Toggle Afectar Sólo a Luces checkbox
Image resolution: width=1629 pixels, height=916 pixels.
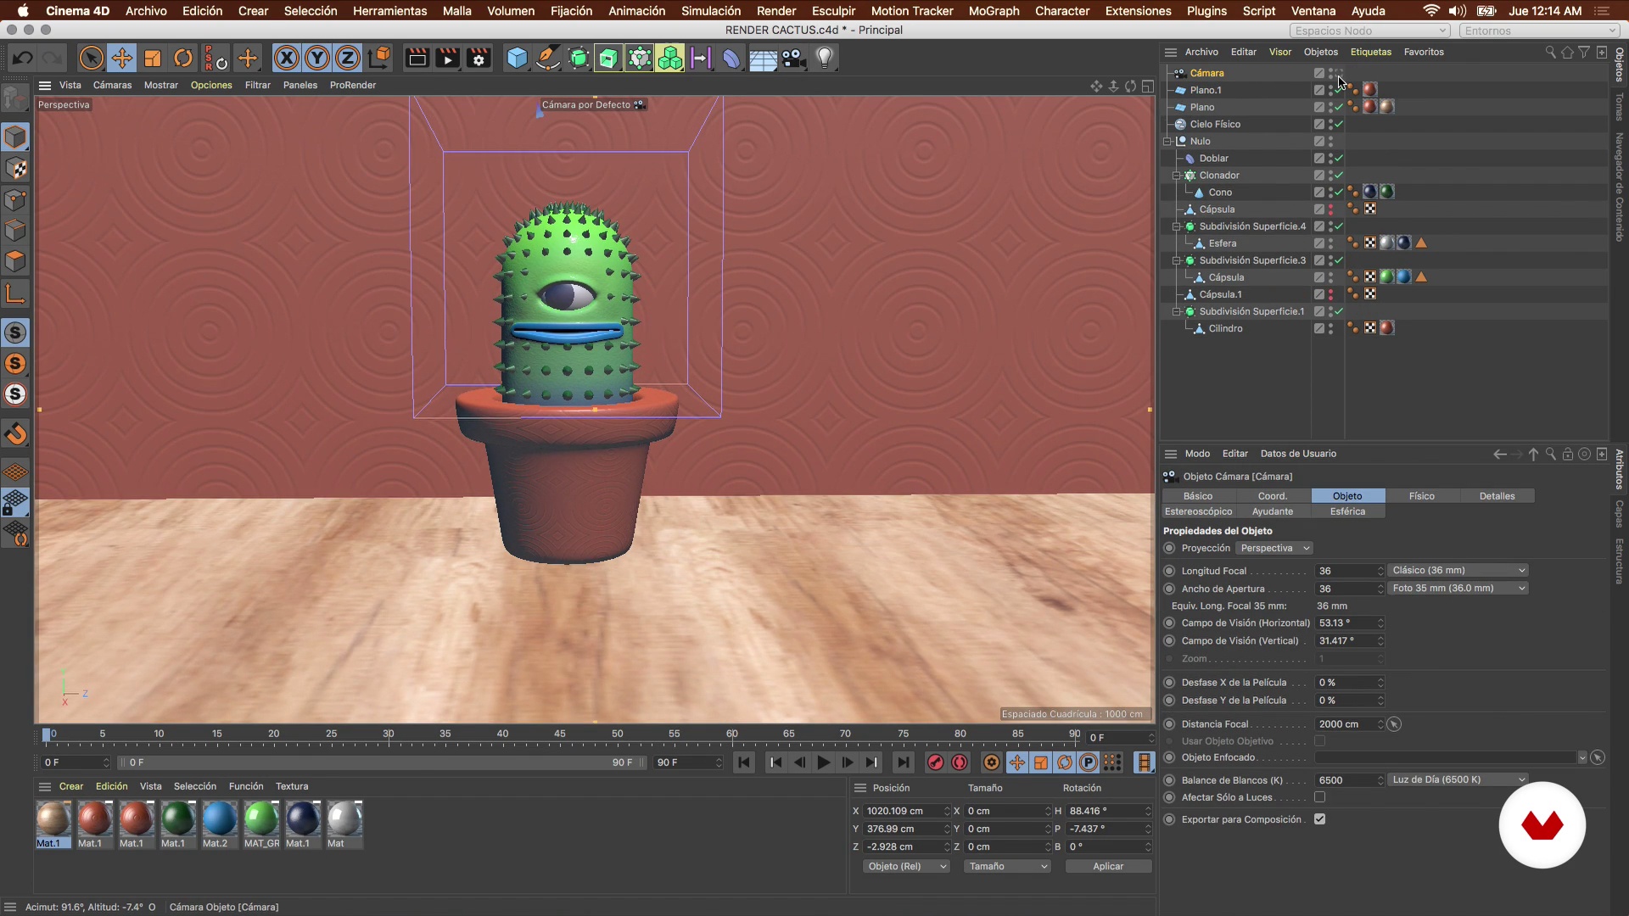coord(1320,797)
